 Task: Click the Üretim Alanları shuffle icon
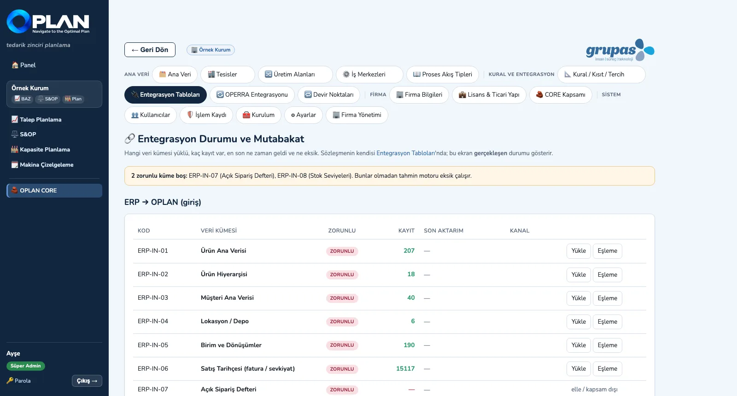click(269, 74)
